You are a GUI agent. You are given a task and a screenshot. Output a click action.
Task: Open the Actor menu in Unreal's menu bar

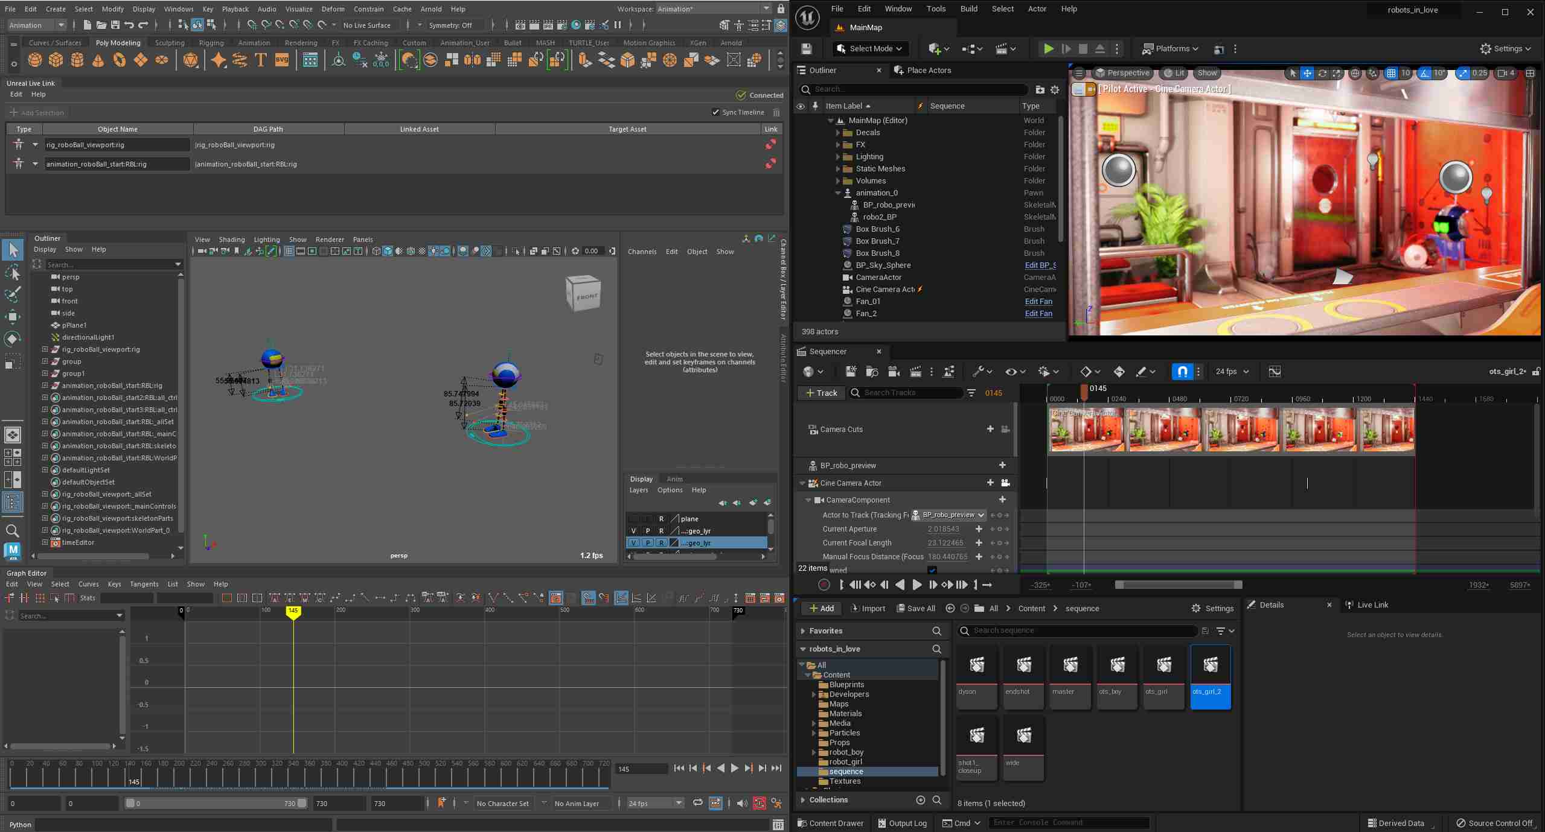(1037, 8)
